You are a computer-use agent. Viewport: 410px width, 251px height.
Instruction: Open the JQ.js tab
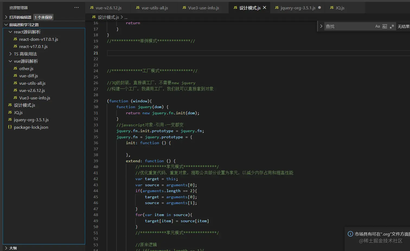340,8
